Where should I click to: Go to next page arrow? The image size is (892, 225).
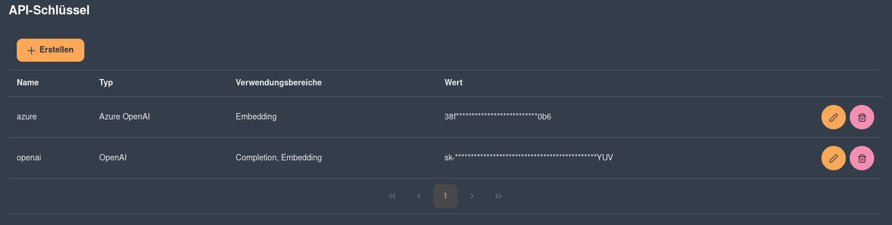point(472,196)
